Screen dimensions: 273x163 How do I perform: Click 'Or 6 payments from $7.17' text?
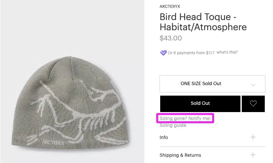[191, 53]
